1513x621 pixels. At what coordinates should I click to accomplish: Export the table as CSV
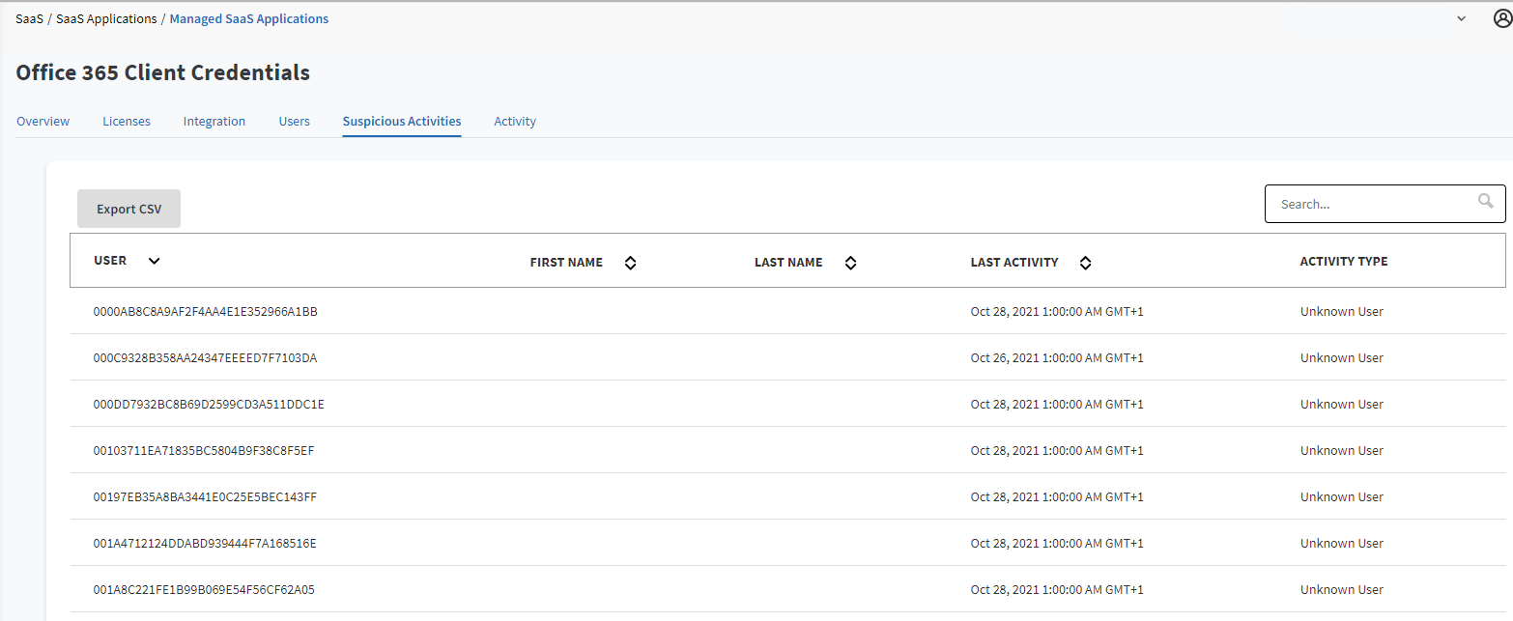click(x=128, y=209)
